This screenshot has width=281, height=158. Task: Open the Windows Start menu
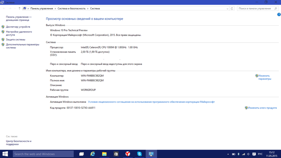5,154
